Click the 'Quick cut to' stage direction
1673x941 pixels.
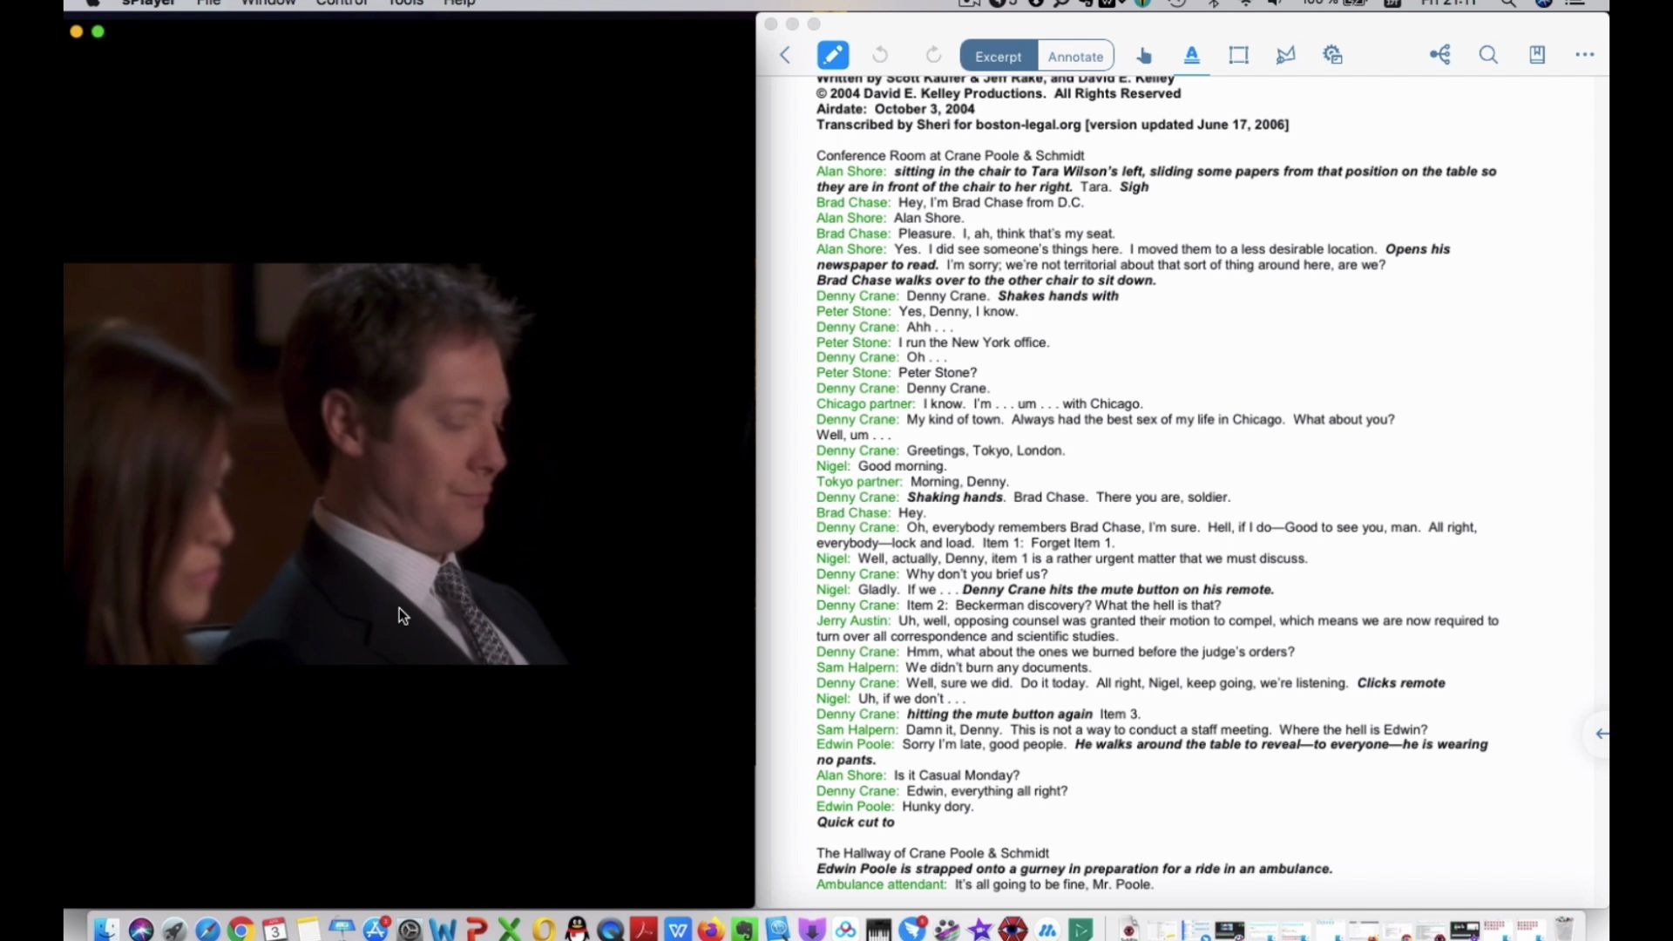point(855,823)
